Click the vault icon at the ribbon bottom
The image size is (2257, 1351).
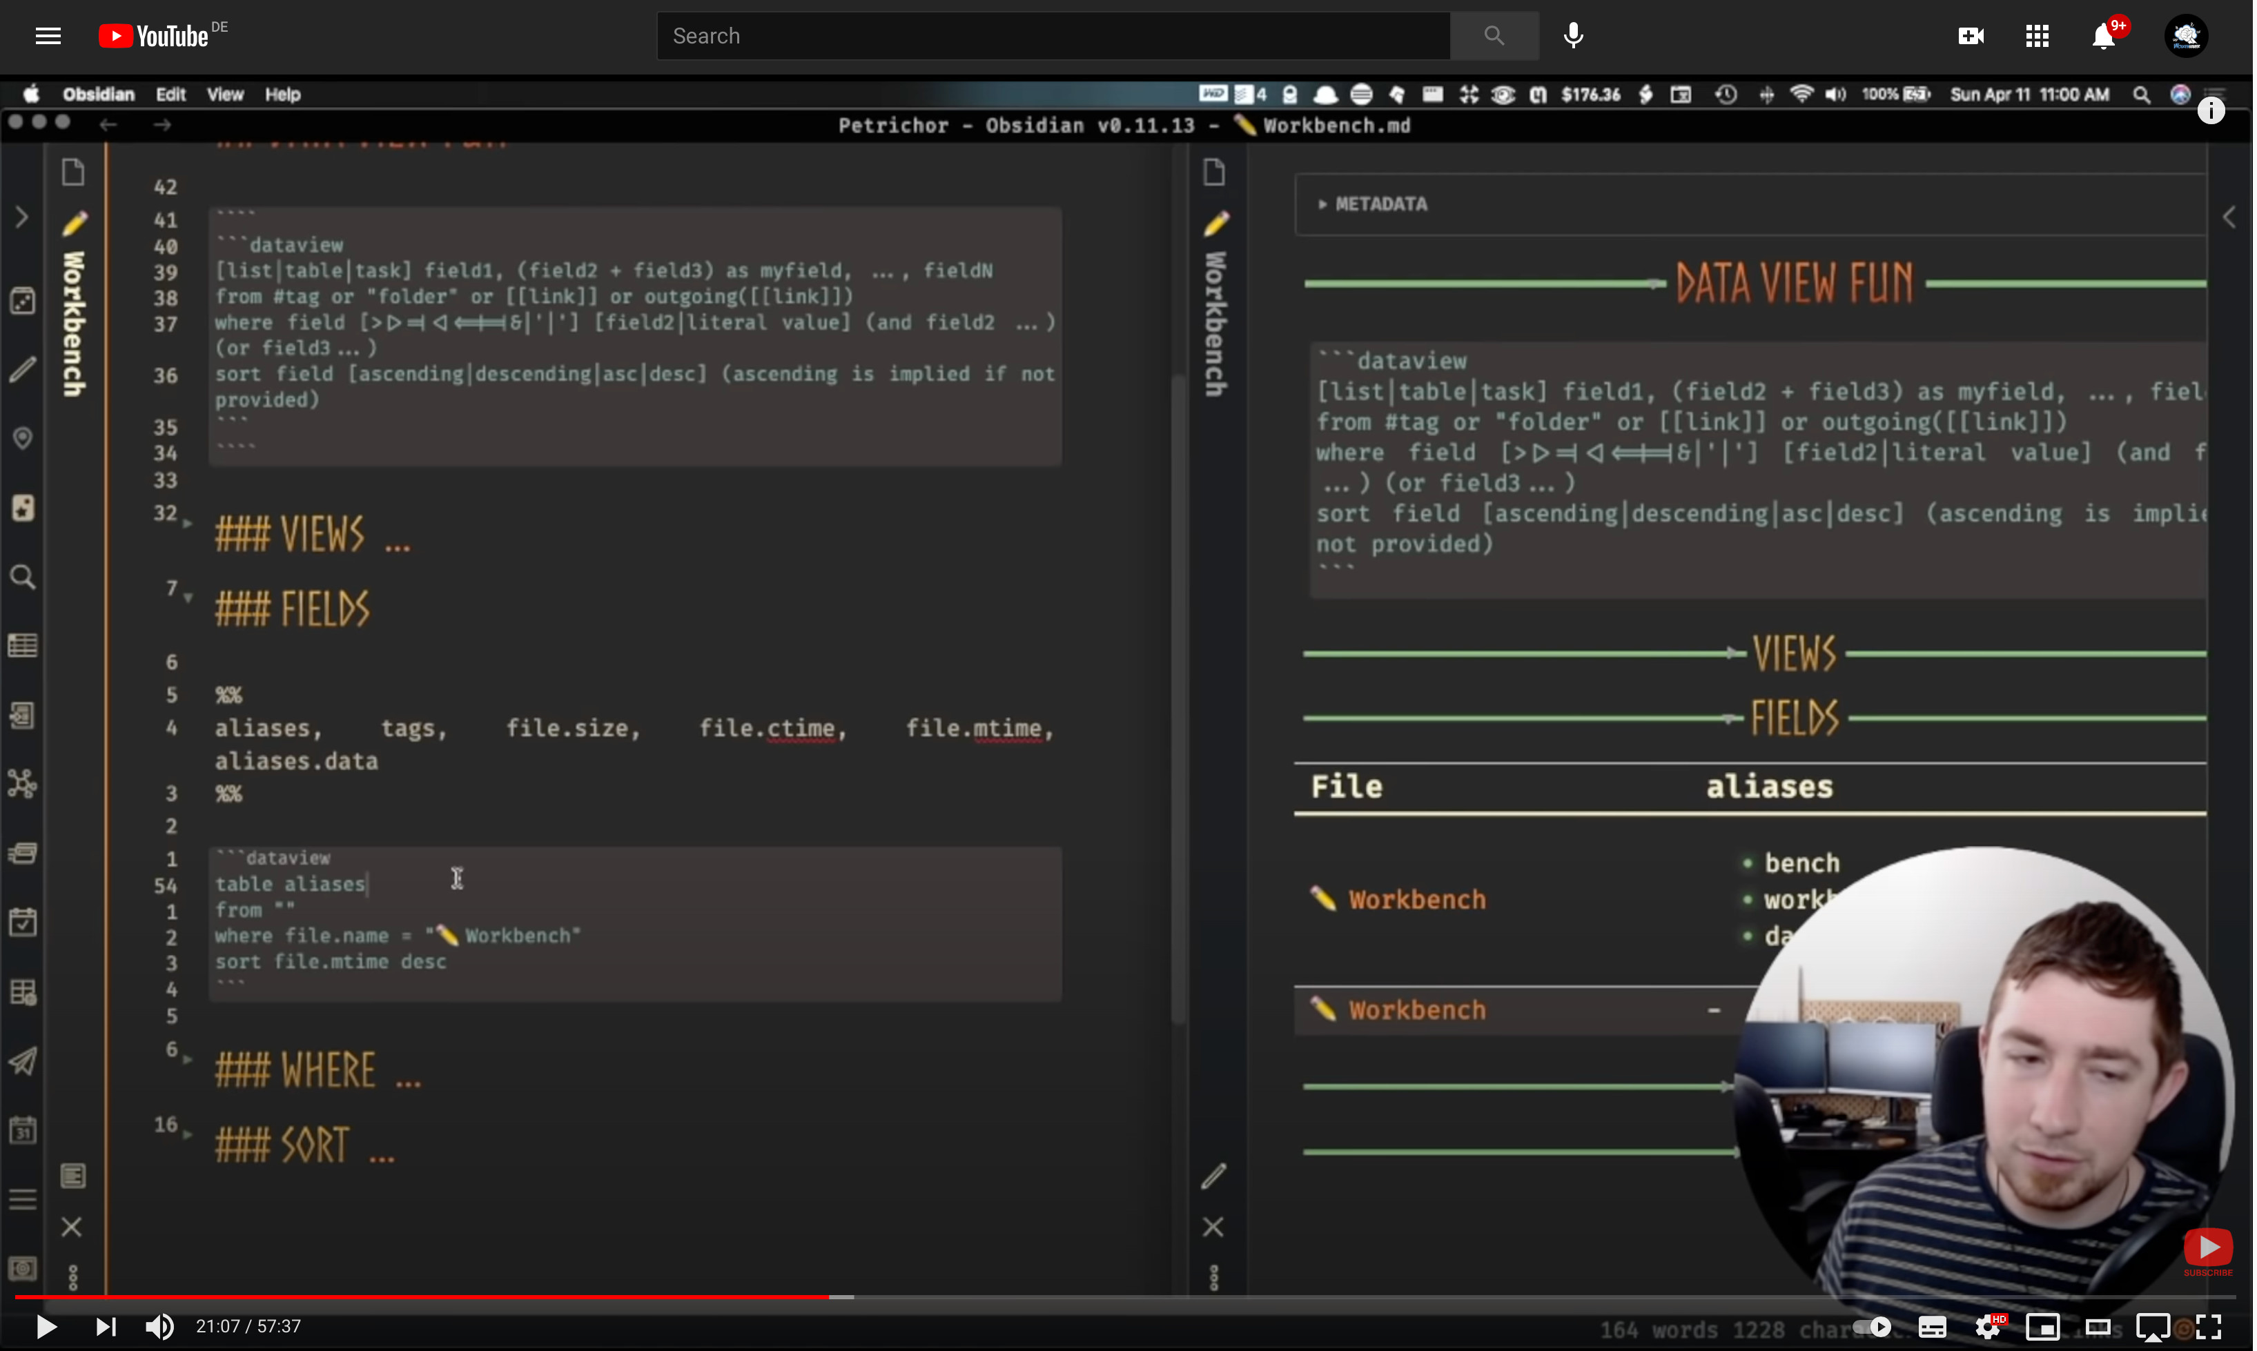point(23,1268)
